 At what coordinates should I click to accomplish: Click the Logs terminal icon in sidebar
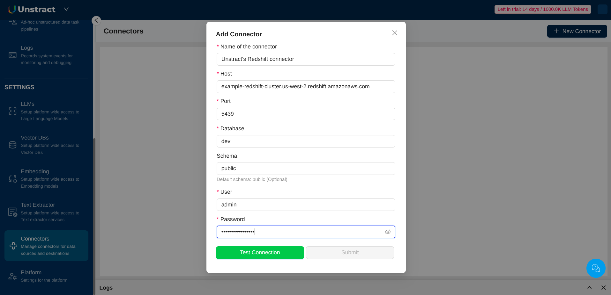coord(12,55)
